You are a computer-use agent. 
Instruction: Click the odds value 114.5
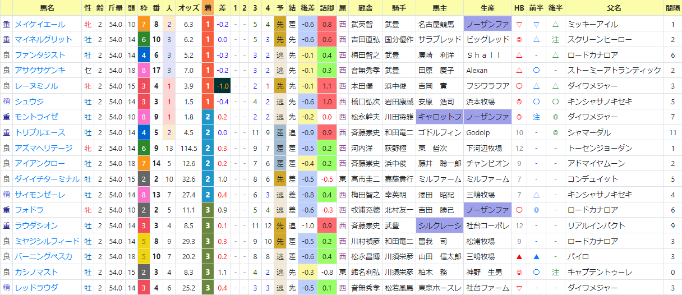pyautogui.click(x=188, y=147)
